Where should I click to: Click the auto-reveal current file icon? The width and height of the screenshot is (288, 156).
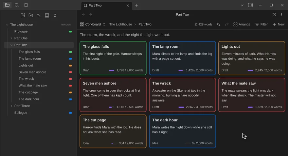(x=47, y=15)
